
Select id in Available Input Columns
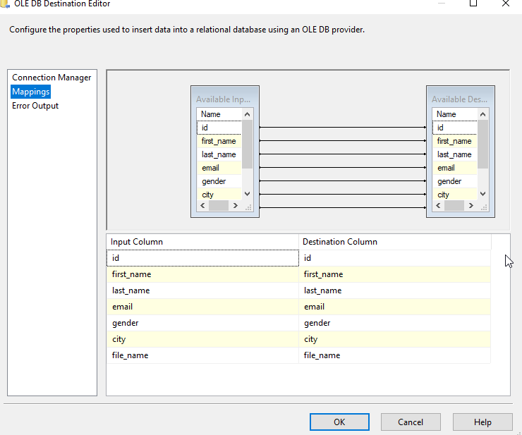coord(219,128)
